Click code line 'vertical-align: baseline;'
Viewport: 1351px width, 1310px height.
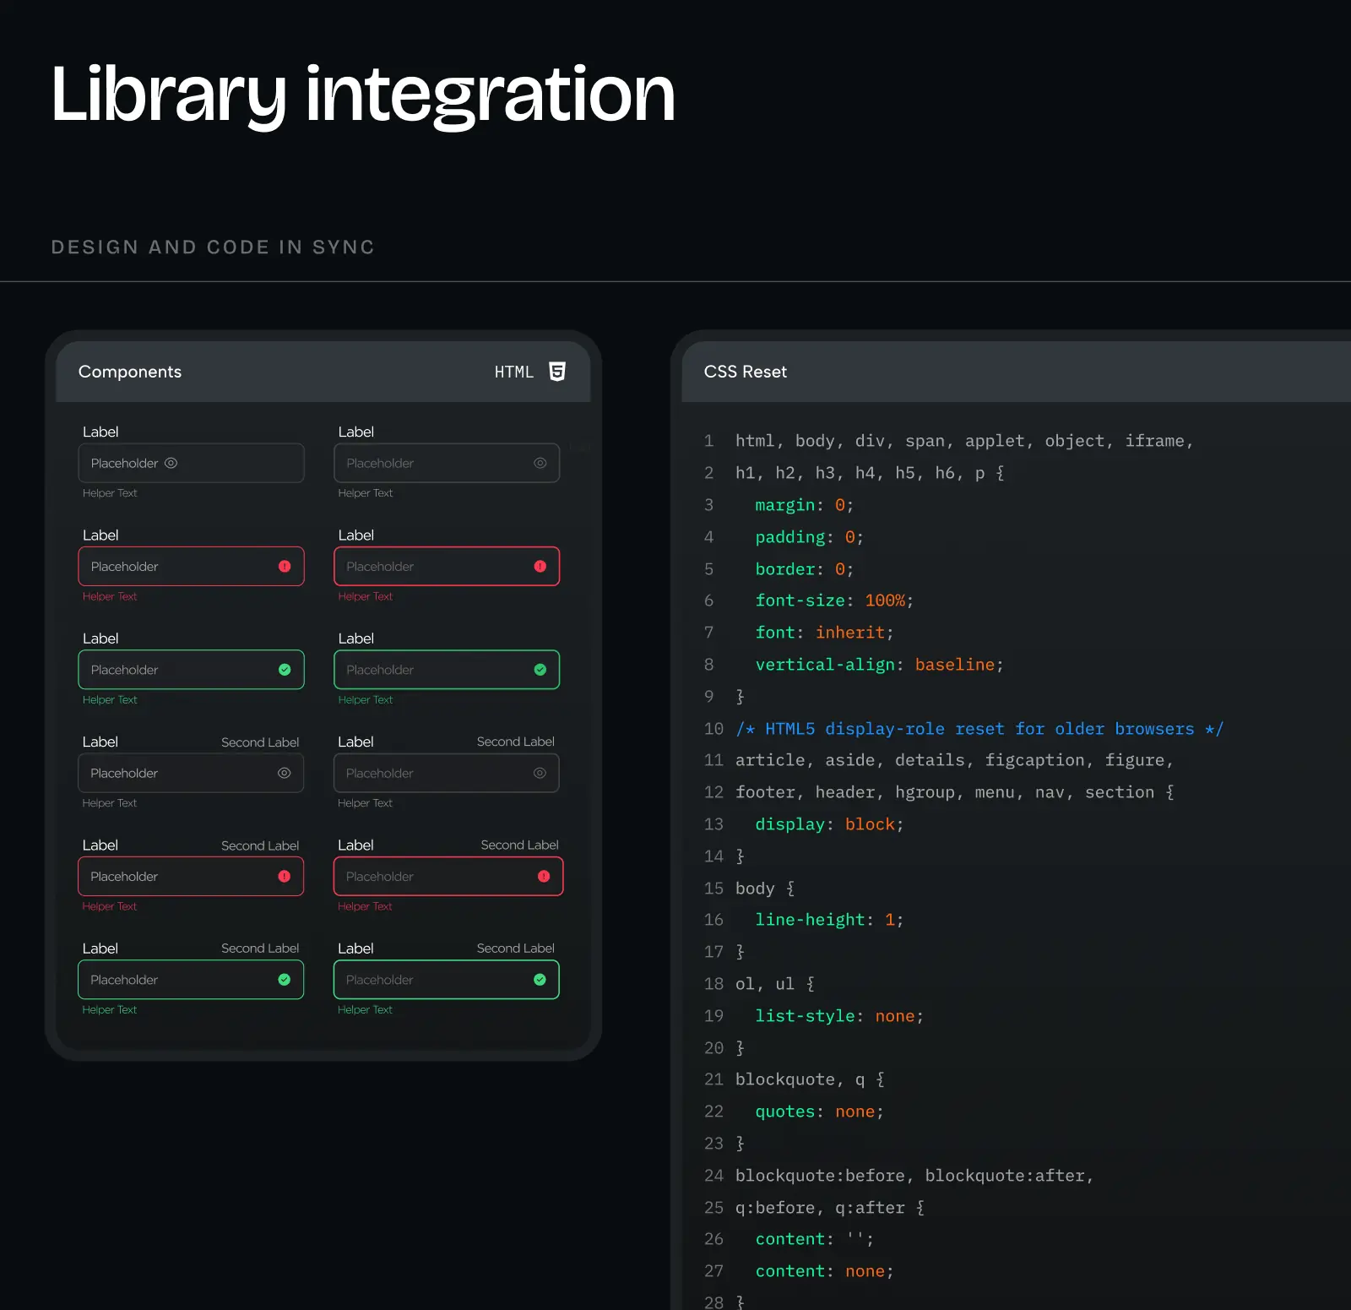tap(880, 665)
